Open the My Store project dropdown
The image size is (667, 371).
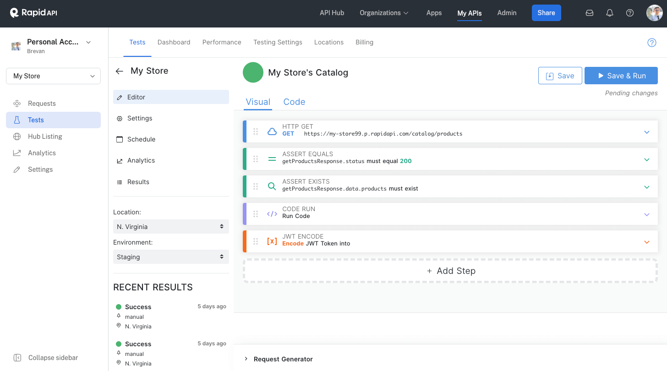[x=53, y=76]
